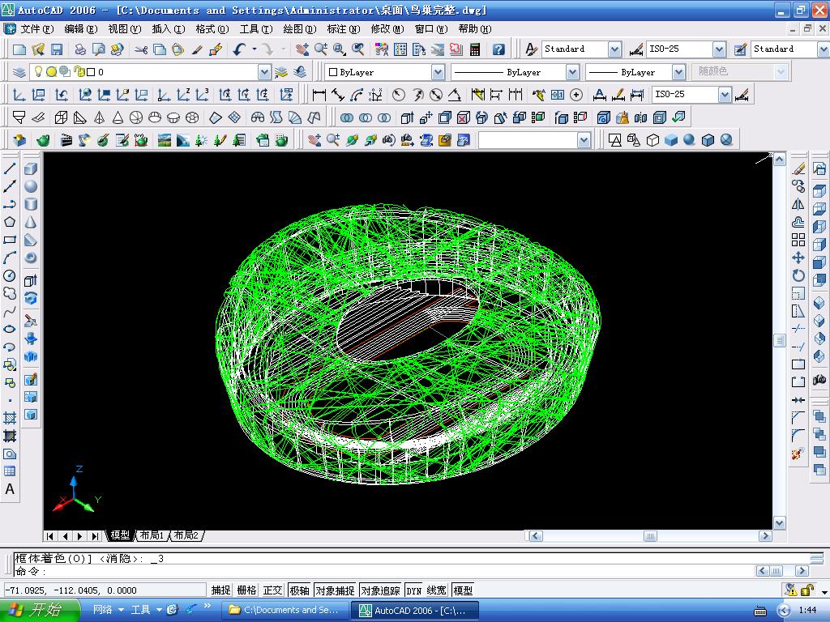Create a solid Cone primitive
Image resolution: width=830 pixels, height=622 pixels.
click(x=31, y=222)
